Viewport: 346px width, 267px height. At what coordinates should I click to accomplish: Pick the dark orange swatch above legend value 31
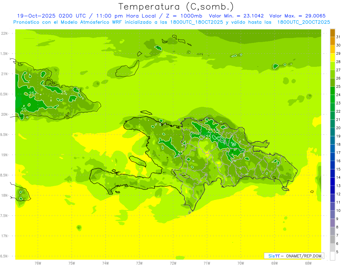click(x=332, y=33)
